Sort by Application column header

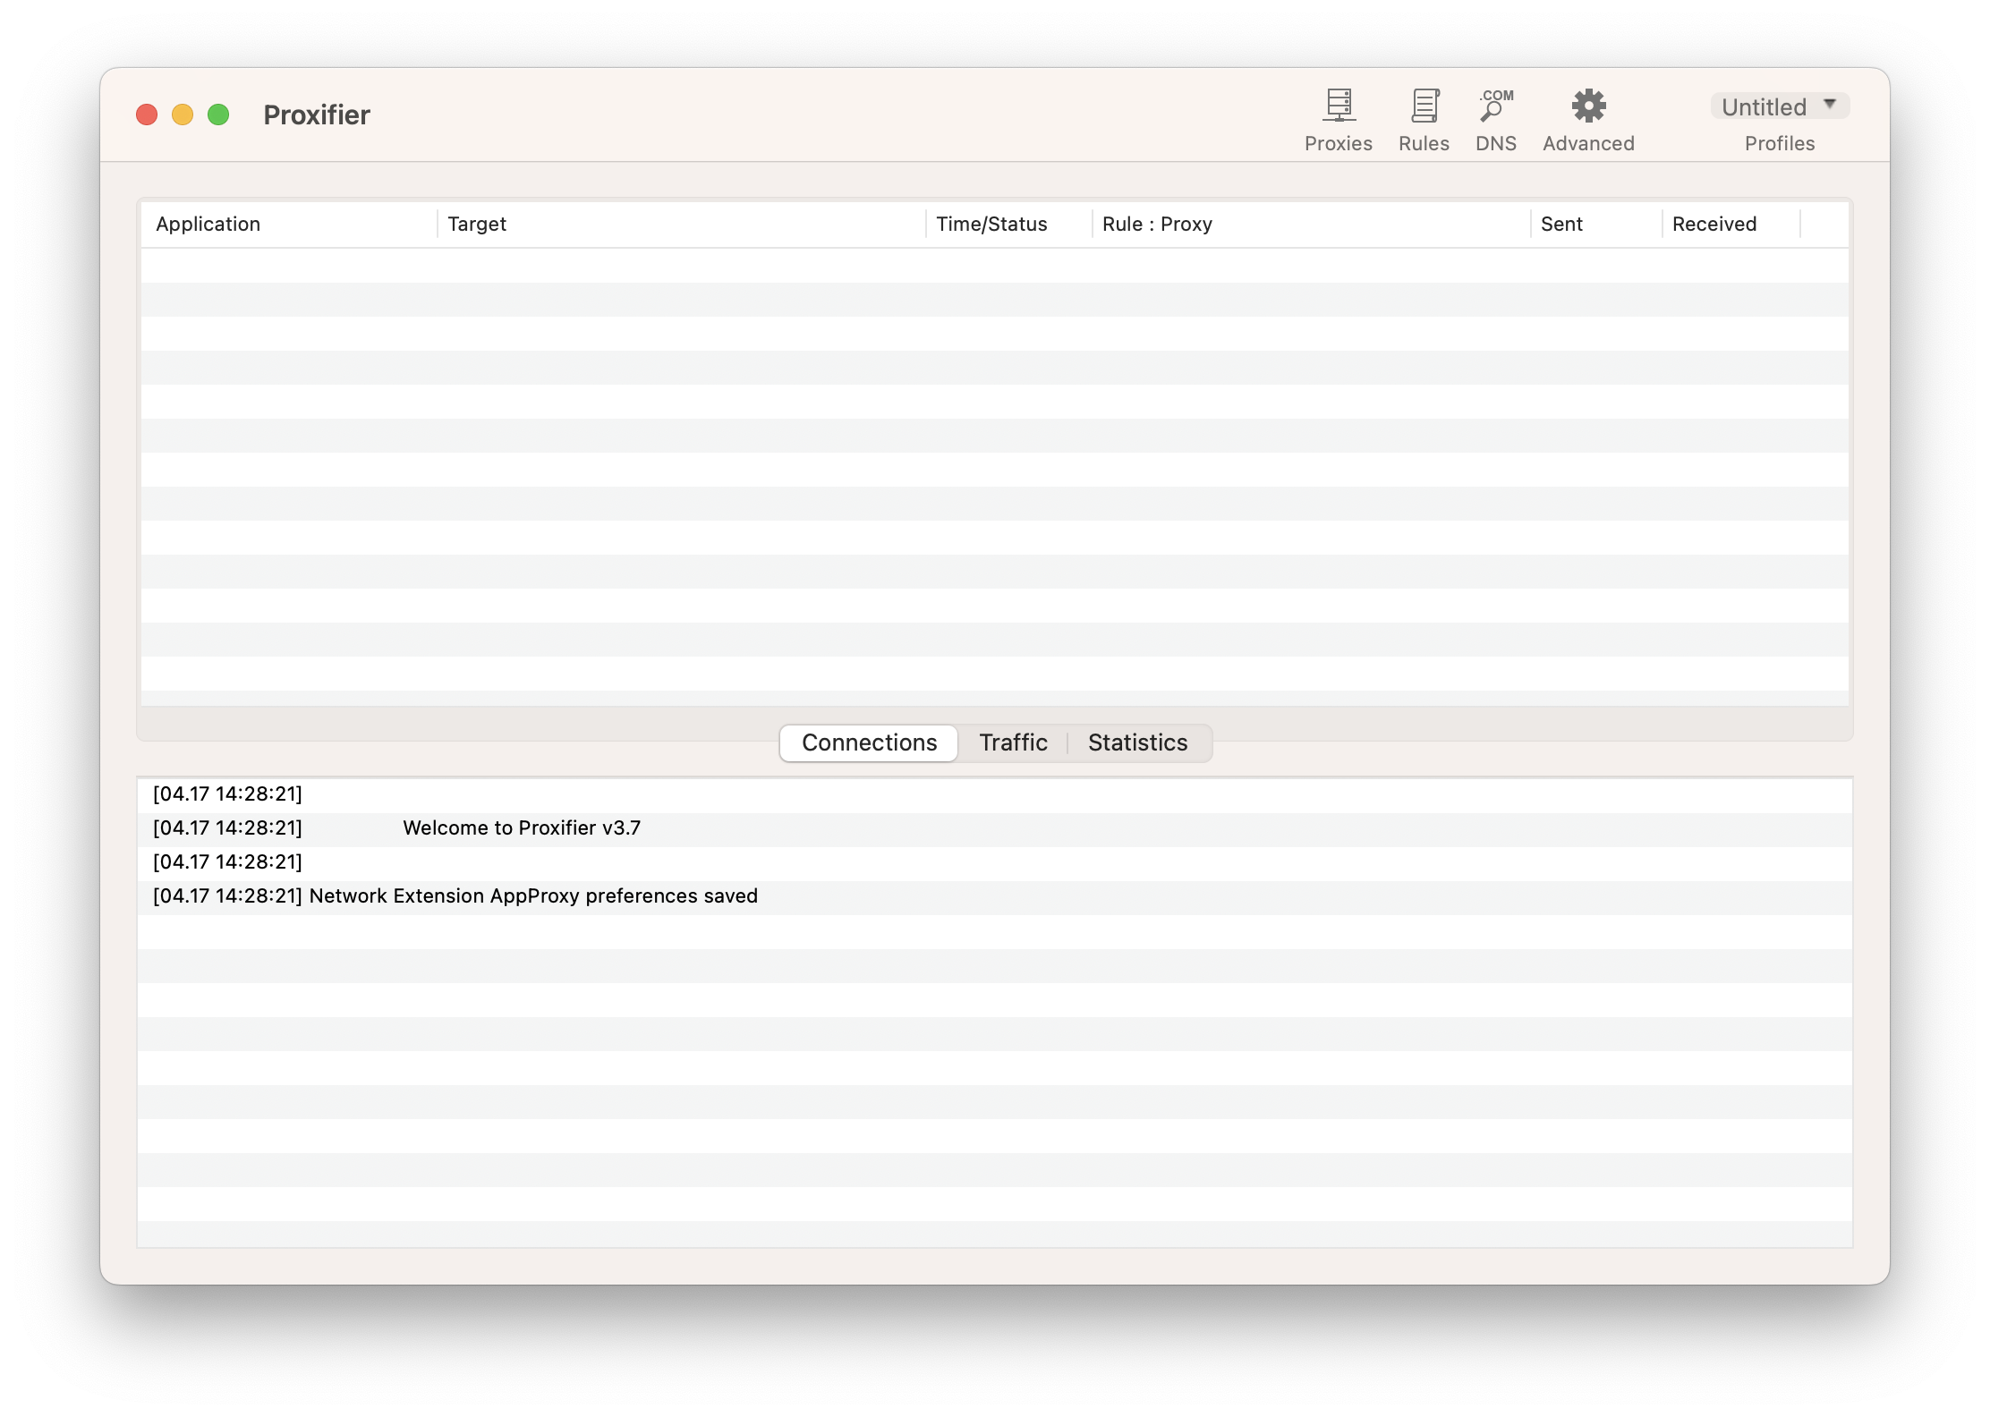point(208,224)
